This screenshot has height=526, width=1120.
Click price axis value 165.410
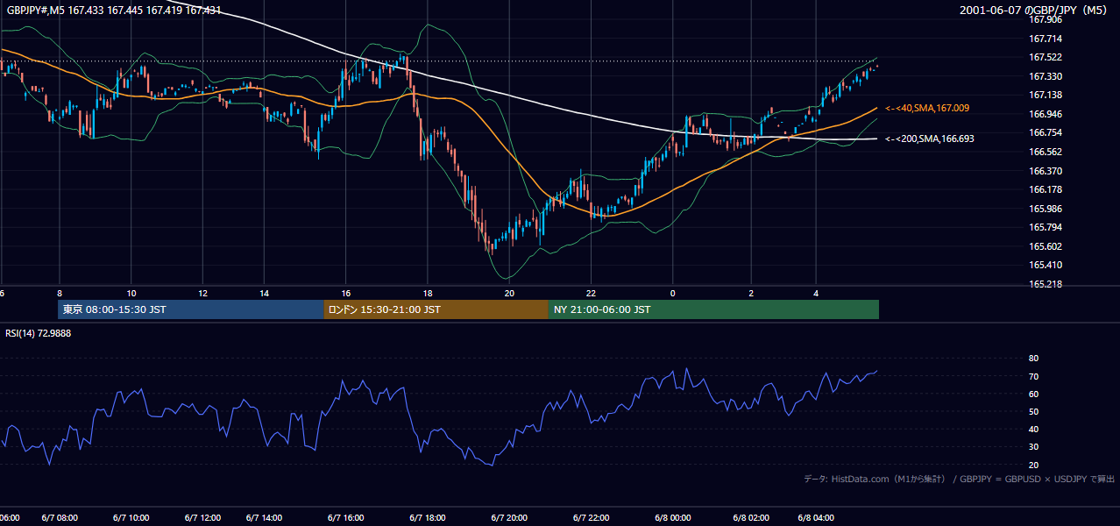[1045, 265]
